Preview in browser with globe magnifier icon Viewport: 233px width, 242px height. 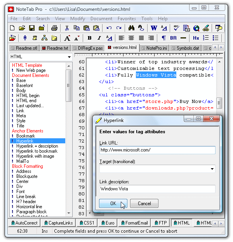coord(196,28)
